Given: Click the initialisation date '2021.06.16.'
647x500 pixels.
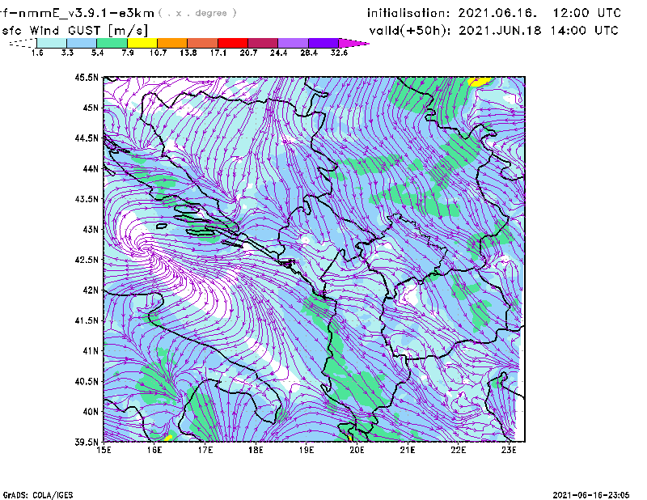Looking at the screenshot, I should pos(497,13).
